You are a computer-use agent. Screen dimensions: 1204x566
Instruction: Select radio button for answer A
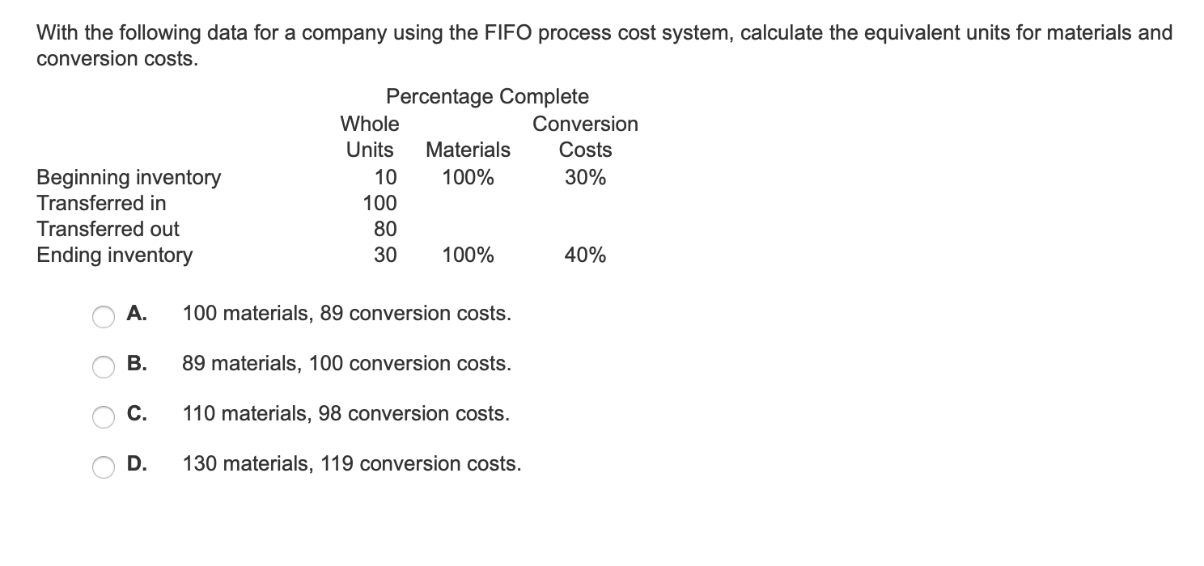pyautogui.click(x=103, y=317)
